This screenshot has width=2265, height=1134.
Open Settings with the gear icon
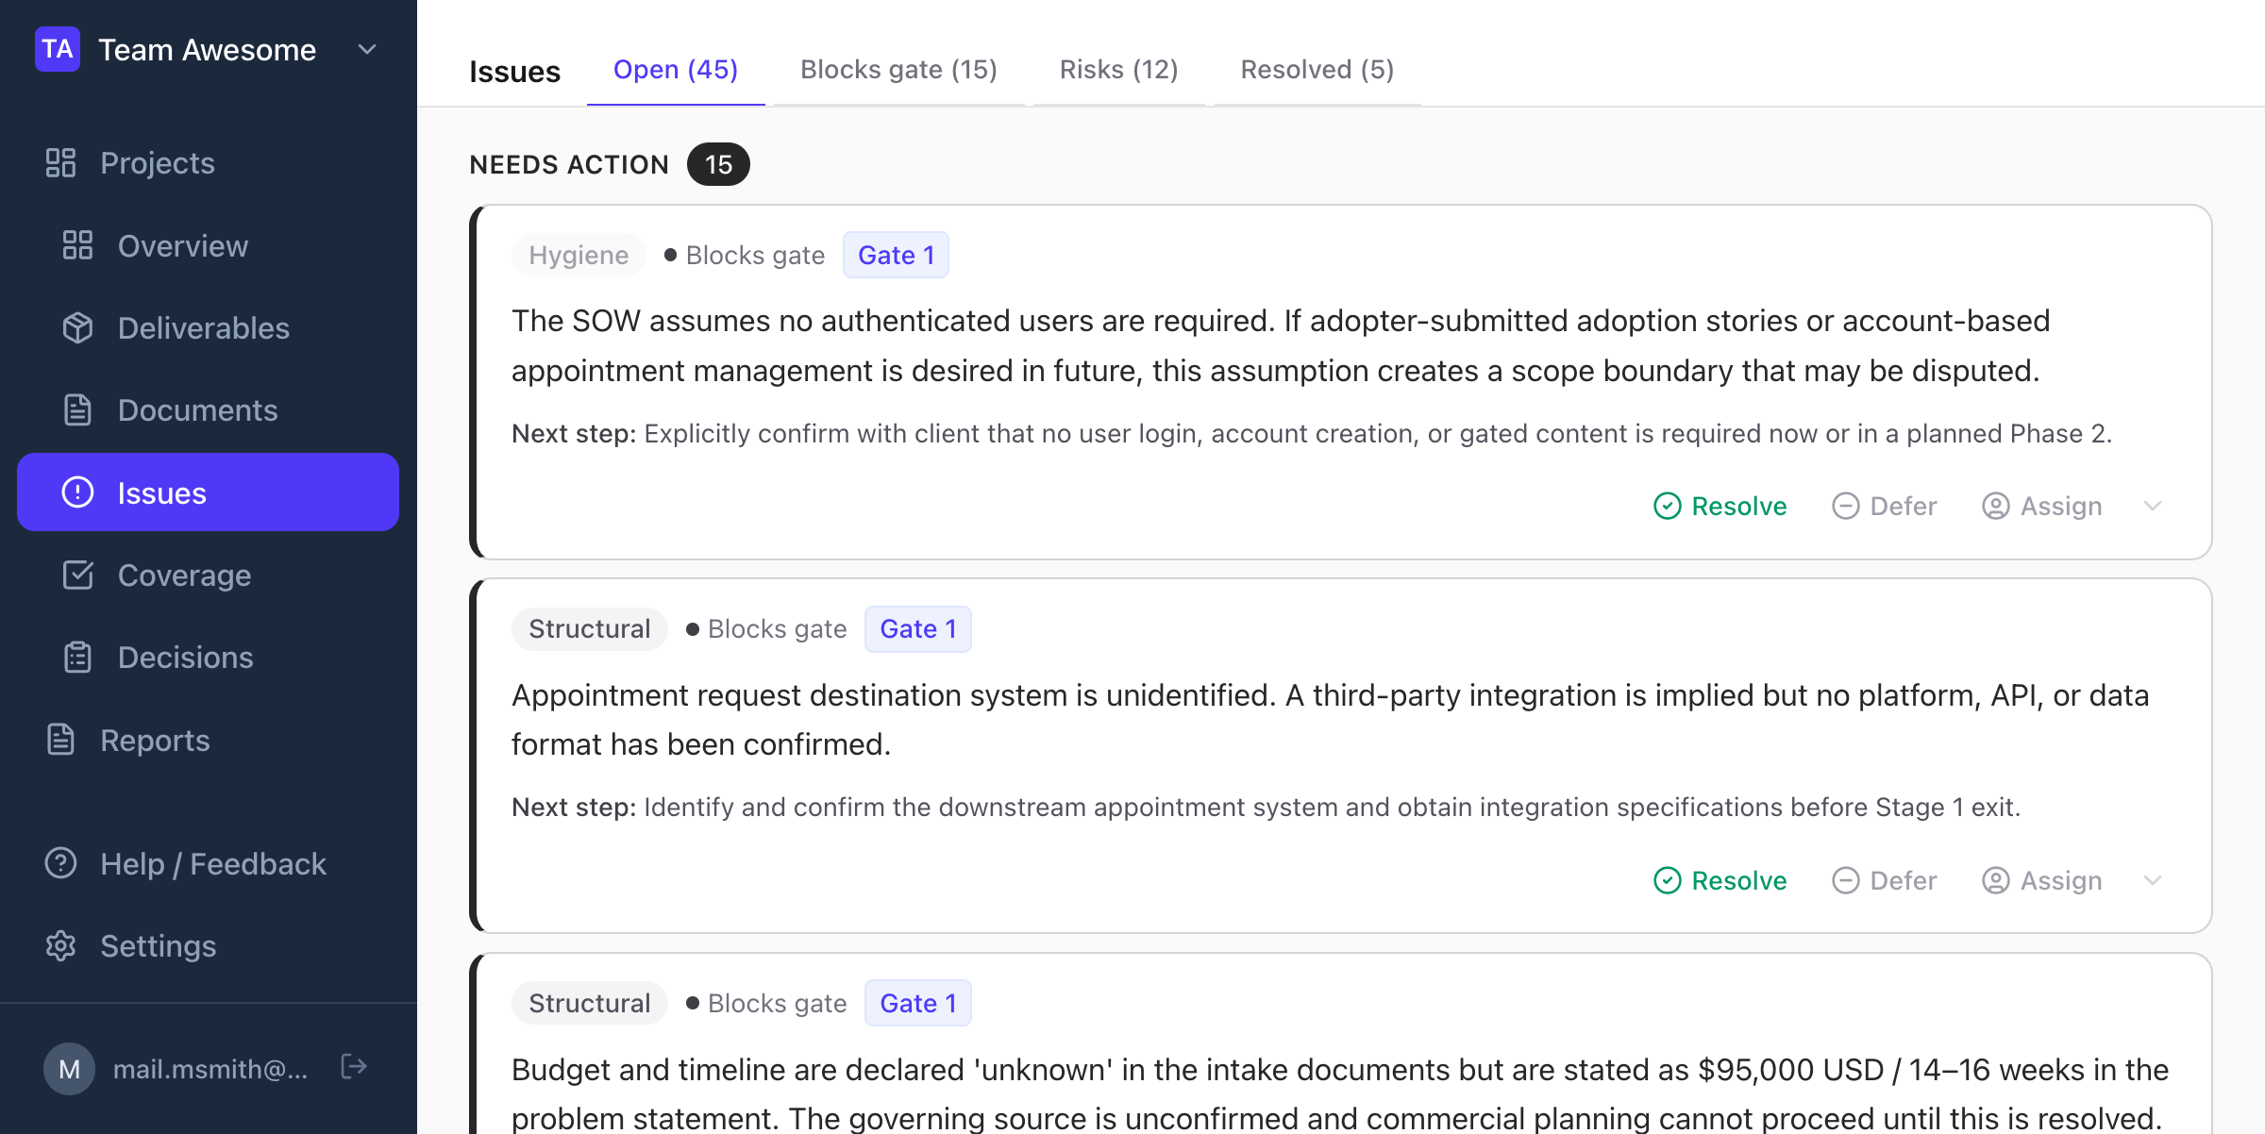[x=60, y=945]
